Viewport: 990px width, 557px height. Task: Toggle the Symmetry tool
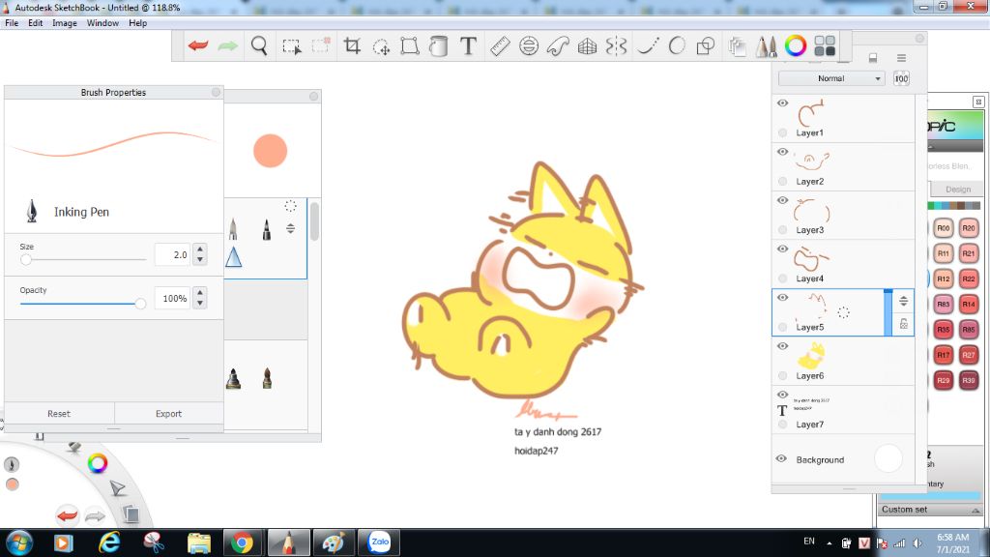616,45
